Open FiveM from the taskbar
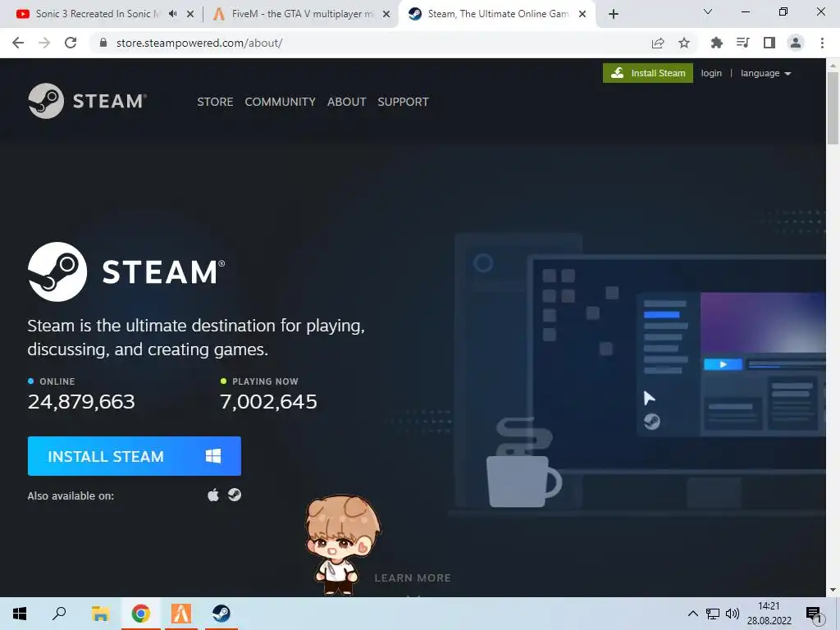 click(x=181, y=614)
